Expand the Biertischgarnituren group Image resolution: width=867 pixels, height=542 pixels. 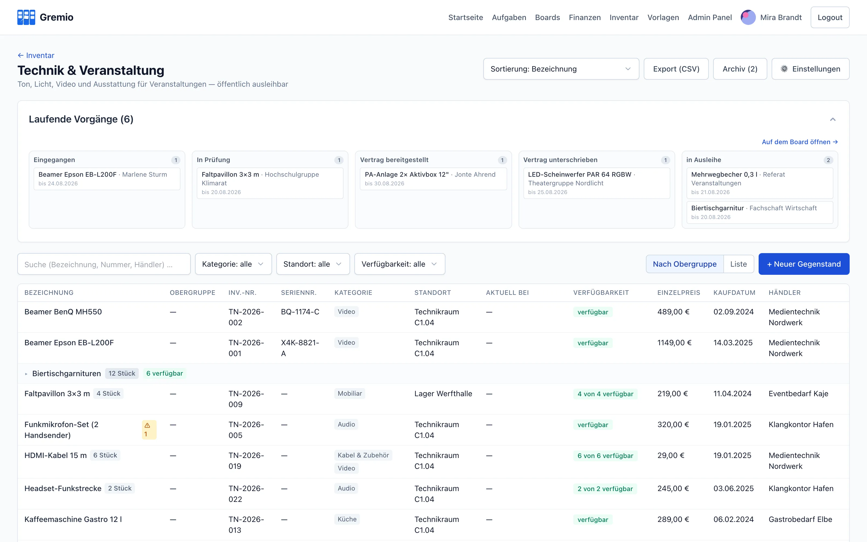tap(26, 374)
